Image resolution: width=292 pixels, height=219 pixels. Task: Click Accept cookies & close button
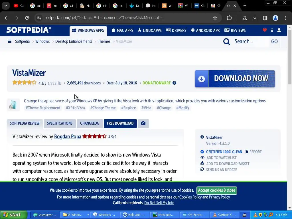(217, 190)
